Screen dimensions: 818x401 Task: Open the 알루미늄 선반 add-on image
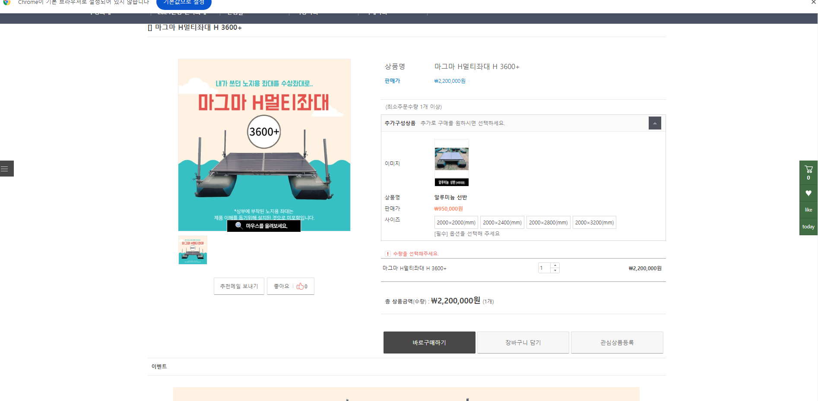(451, 163)
